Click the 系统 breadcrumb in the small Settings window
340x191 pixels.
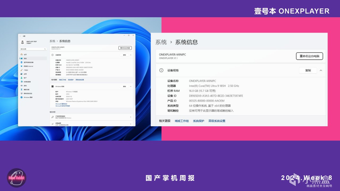pos(52,41)
